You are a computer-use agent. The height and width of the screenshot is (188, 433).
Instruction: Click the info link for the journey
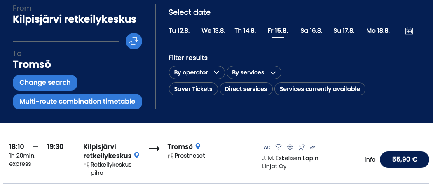[x=370, y=160]
